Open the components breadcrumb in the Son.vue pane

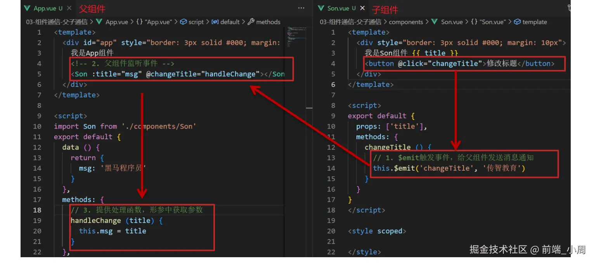click(x=406, y=22)
